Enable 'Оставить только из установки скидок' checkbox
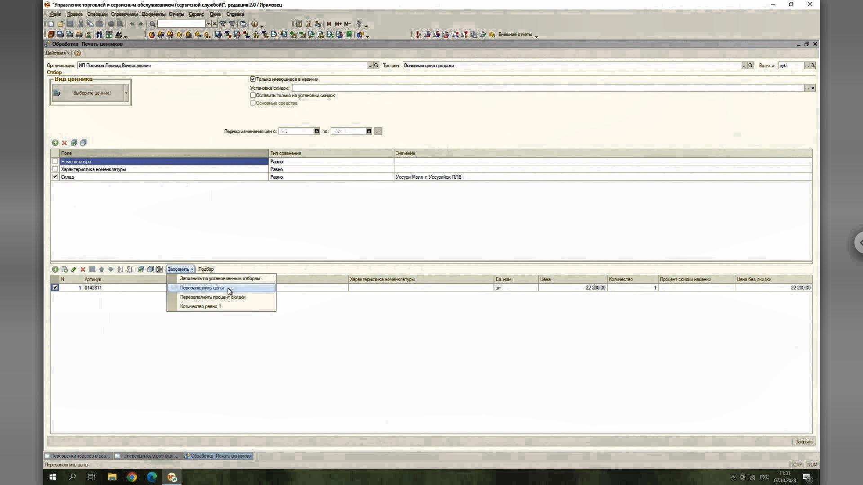 253,95
